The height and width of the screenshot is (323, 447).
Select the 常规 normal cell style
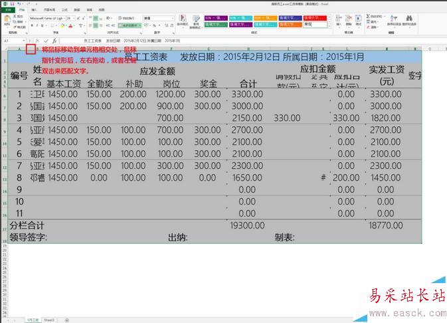click(315, 25)
